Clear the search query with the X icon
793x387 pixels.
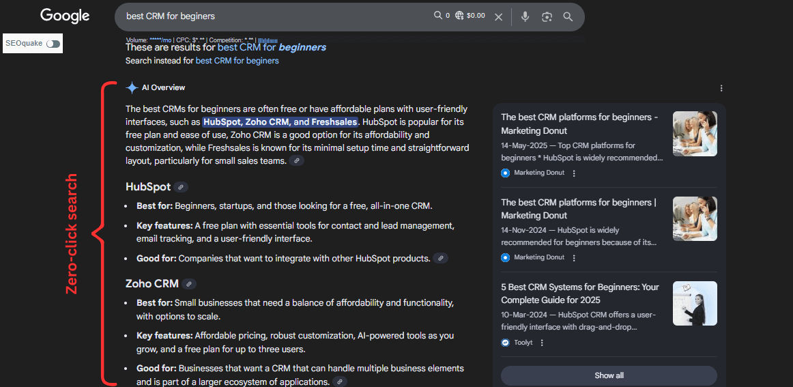coord(498,17)
